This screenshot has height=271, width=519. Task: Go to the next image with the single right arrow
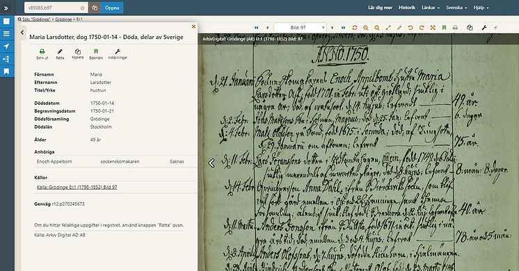pyautogui.click(x=333, y=28)
